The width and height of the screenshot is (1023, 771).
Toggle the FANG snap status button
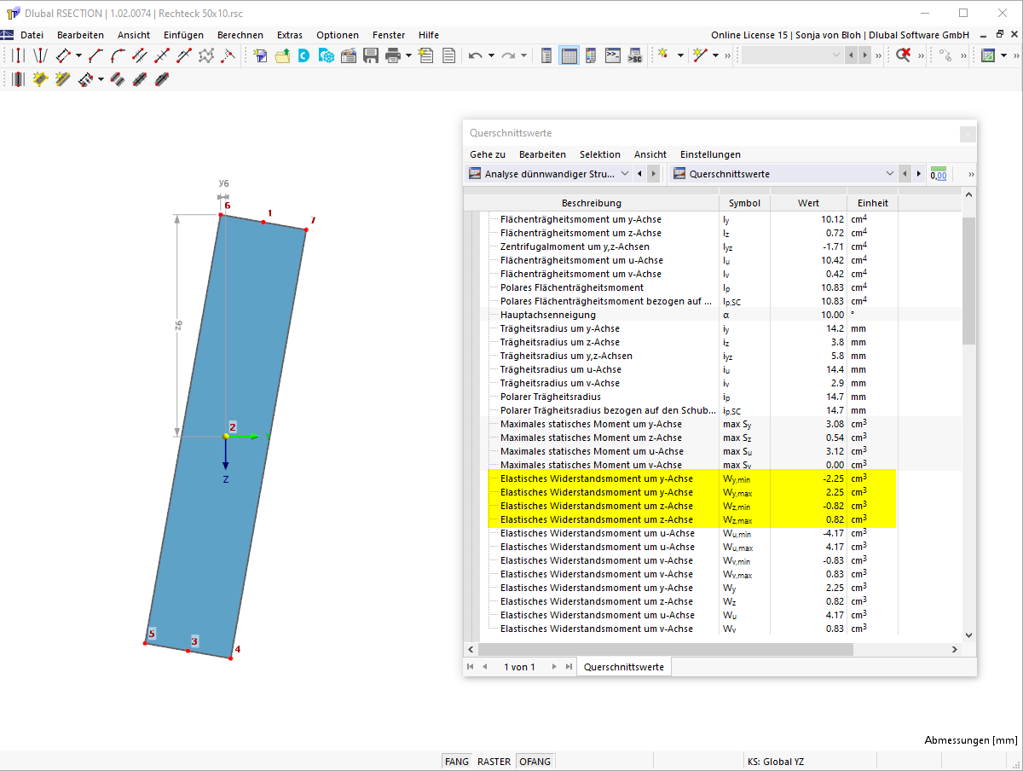coord(457,762)
